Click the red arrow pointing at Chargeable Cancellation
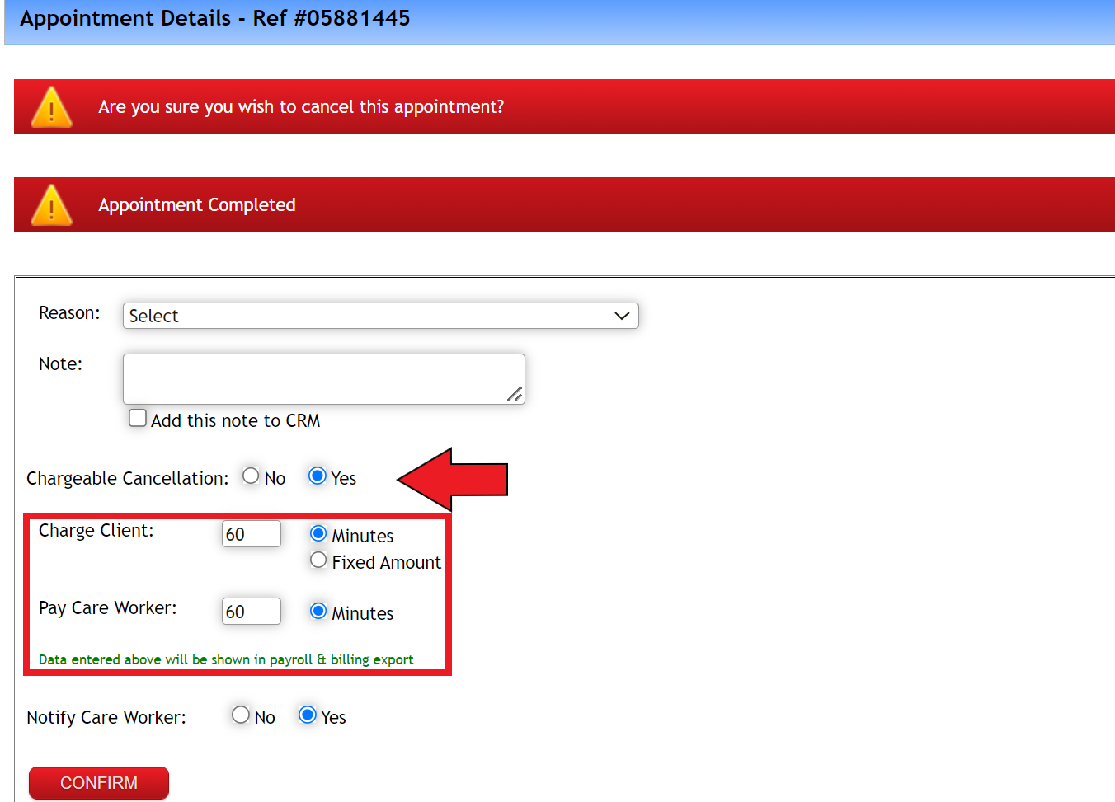The width and height of the screenshot is (1115, 802). 452,479
